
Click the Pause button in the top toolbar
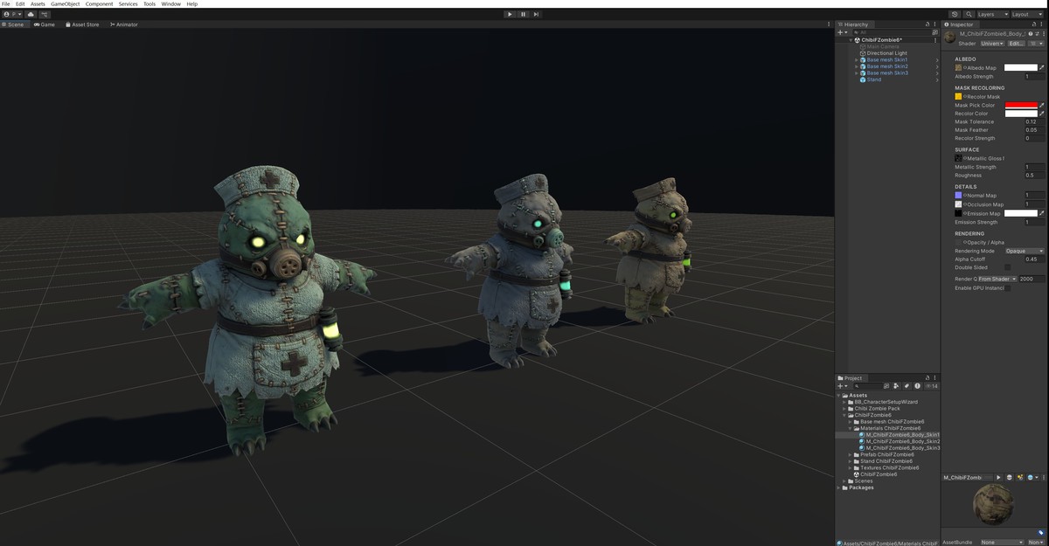523,14
